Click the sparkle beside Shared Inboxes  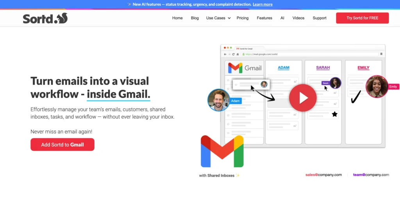tap(237, 175)
